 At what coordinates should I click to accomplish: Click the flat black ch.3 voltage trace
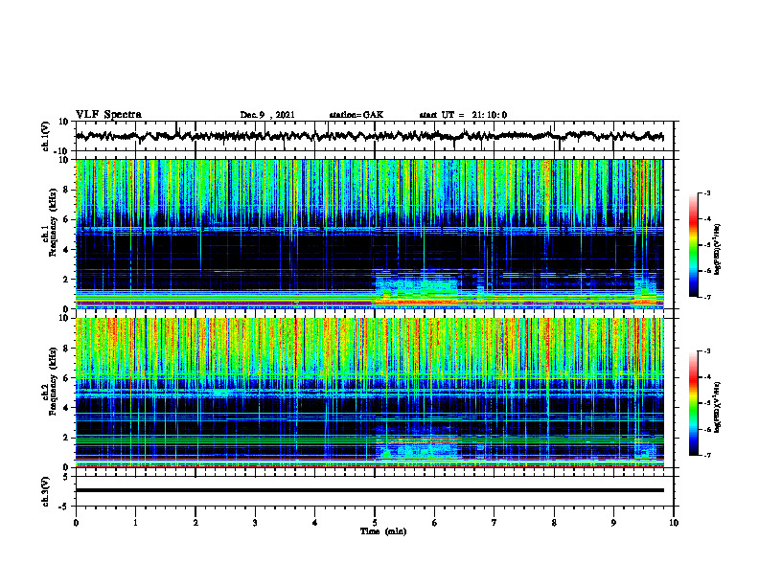tap(369, 490)
